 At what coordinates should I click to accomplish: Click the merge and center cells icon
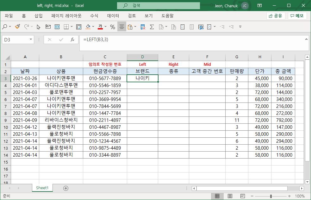click(57, 27)
